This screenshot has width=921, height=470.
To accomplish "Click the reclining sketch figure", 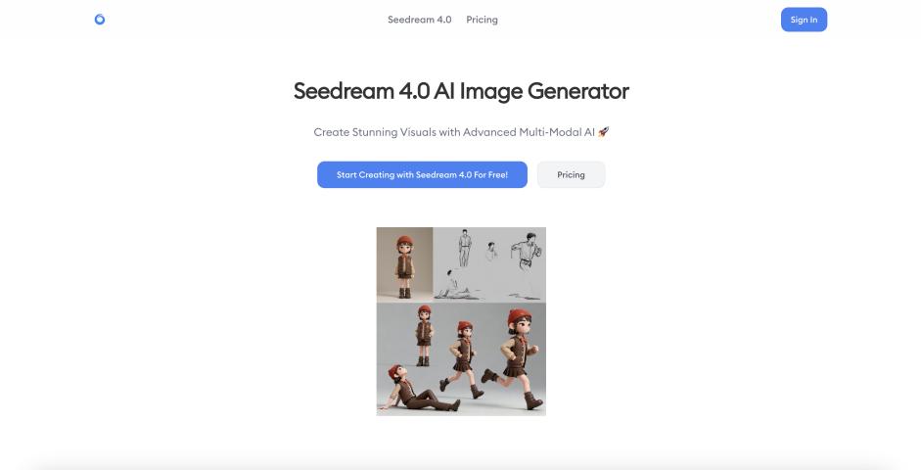I will pyautogui.click(x=459, y=285).
